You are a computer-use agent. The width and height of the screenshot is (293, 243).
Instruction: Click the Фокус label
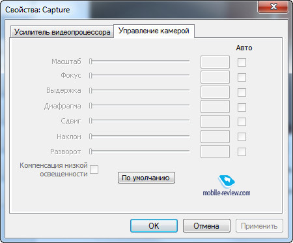click(71, 75)
